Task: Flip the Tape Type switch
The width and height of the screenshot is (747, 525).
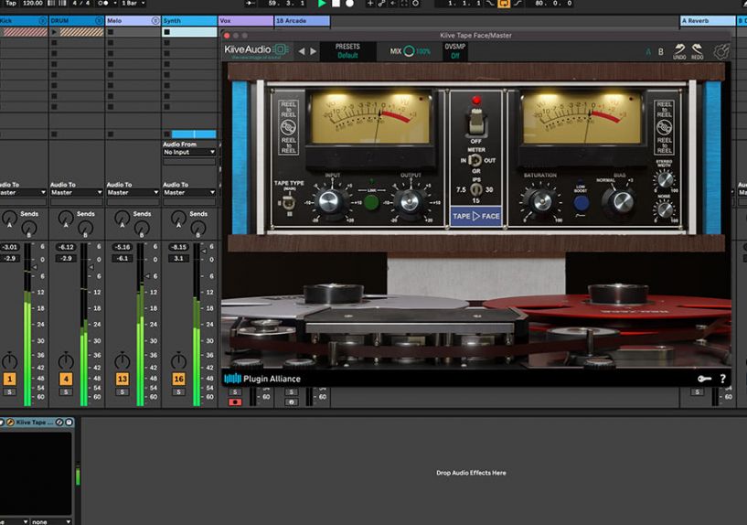Action: click(x=288, y=204)
